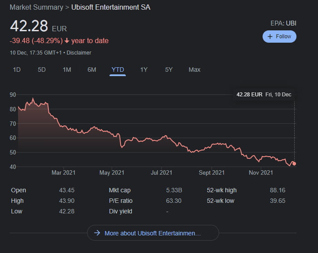
Task: Switch to the 1M chart range
Action: point(67,69)
